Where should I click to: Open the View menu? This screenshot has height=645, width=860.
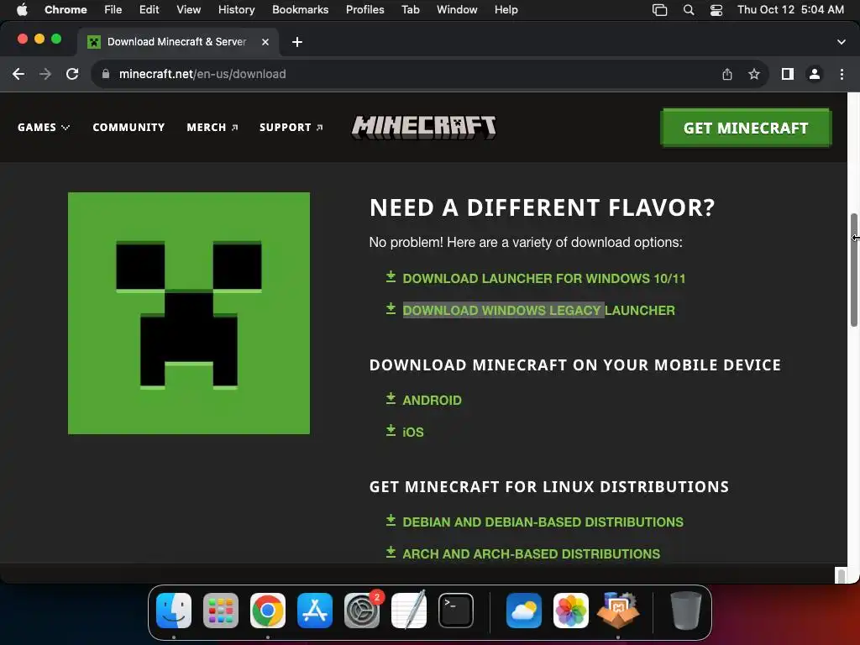pos(189,10)
